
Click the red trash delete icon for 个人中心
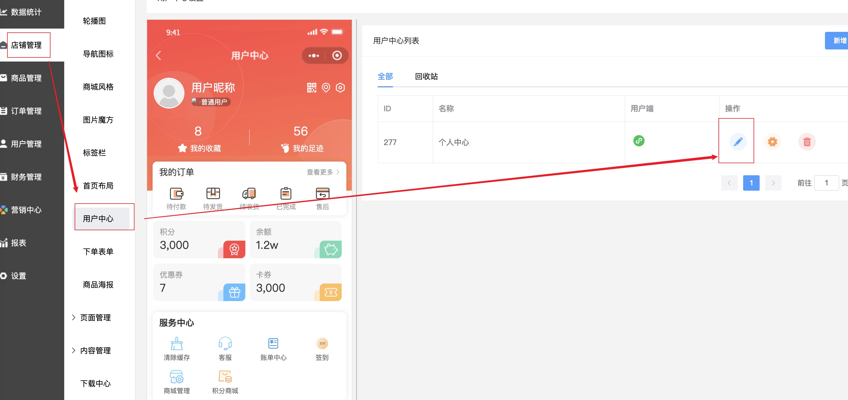(807, 142)
